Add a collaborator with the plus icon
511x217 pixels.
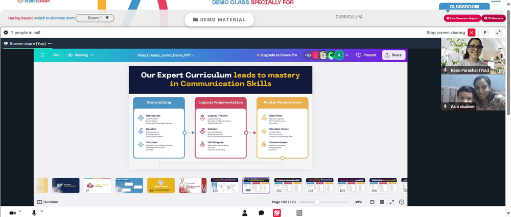(347, 55)
